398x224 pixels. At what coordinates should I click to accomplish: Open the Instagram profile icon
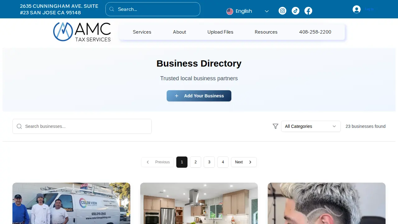pyautogui.click(x=282, y=11)
